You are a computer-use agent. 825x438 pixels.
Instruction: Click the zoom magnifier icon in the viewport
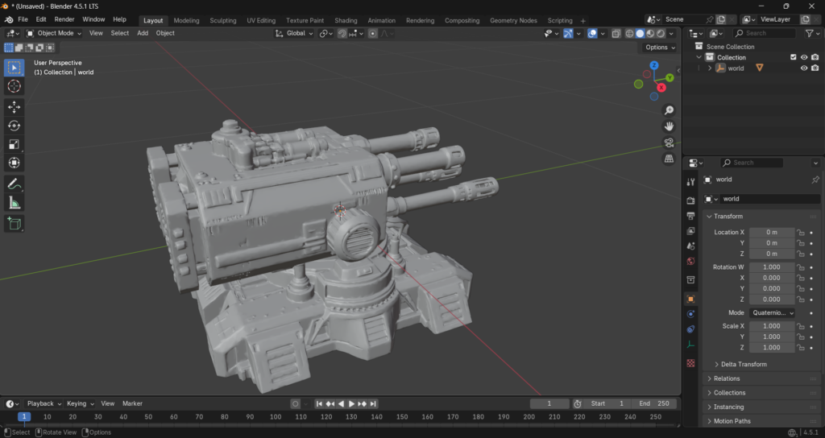pos(669,110)
